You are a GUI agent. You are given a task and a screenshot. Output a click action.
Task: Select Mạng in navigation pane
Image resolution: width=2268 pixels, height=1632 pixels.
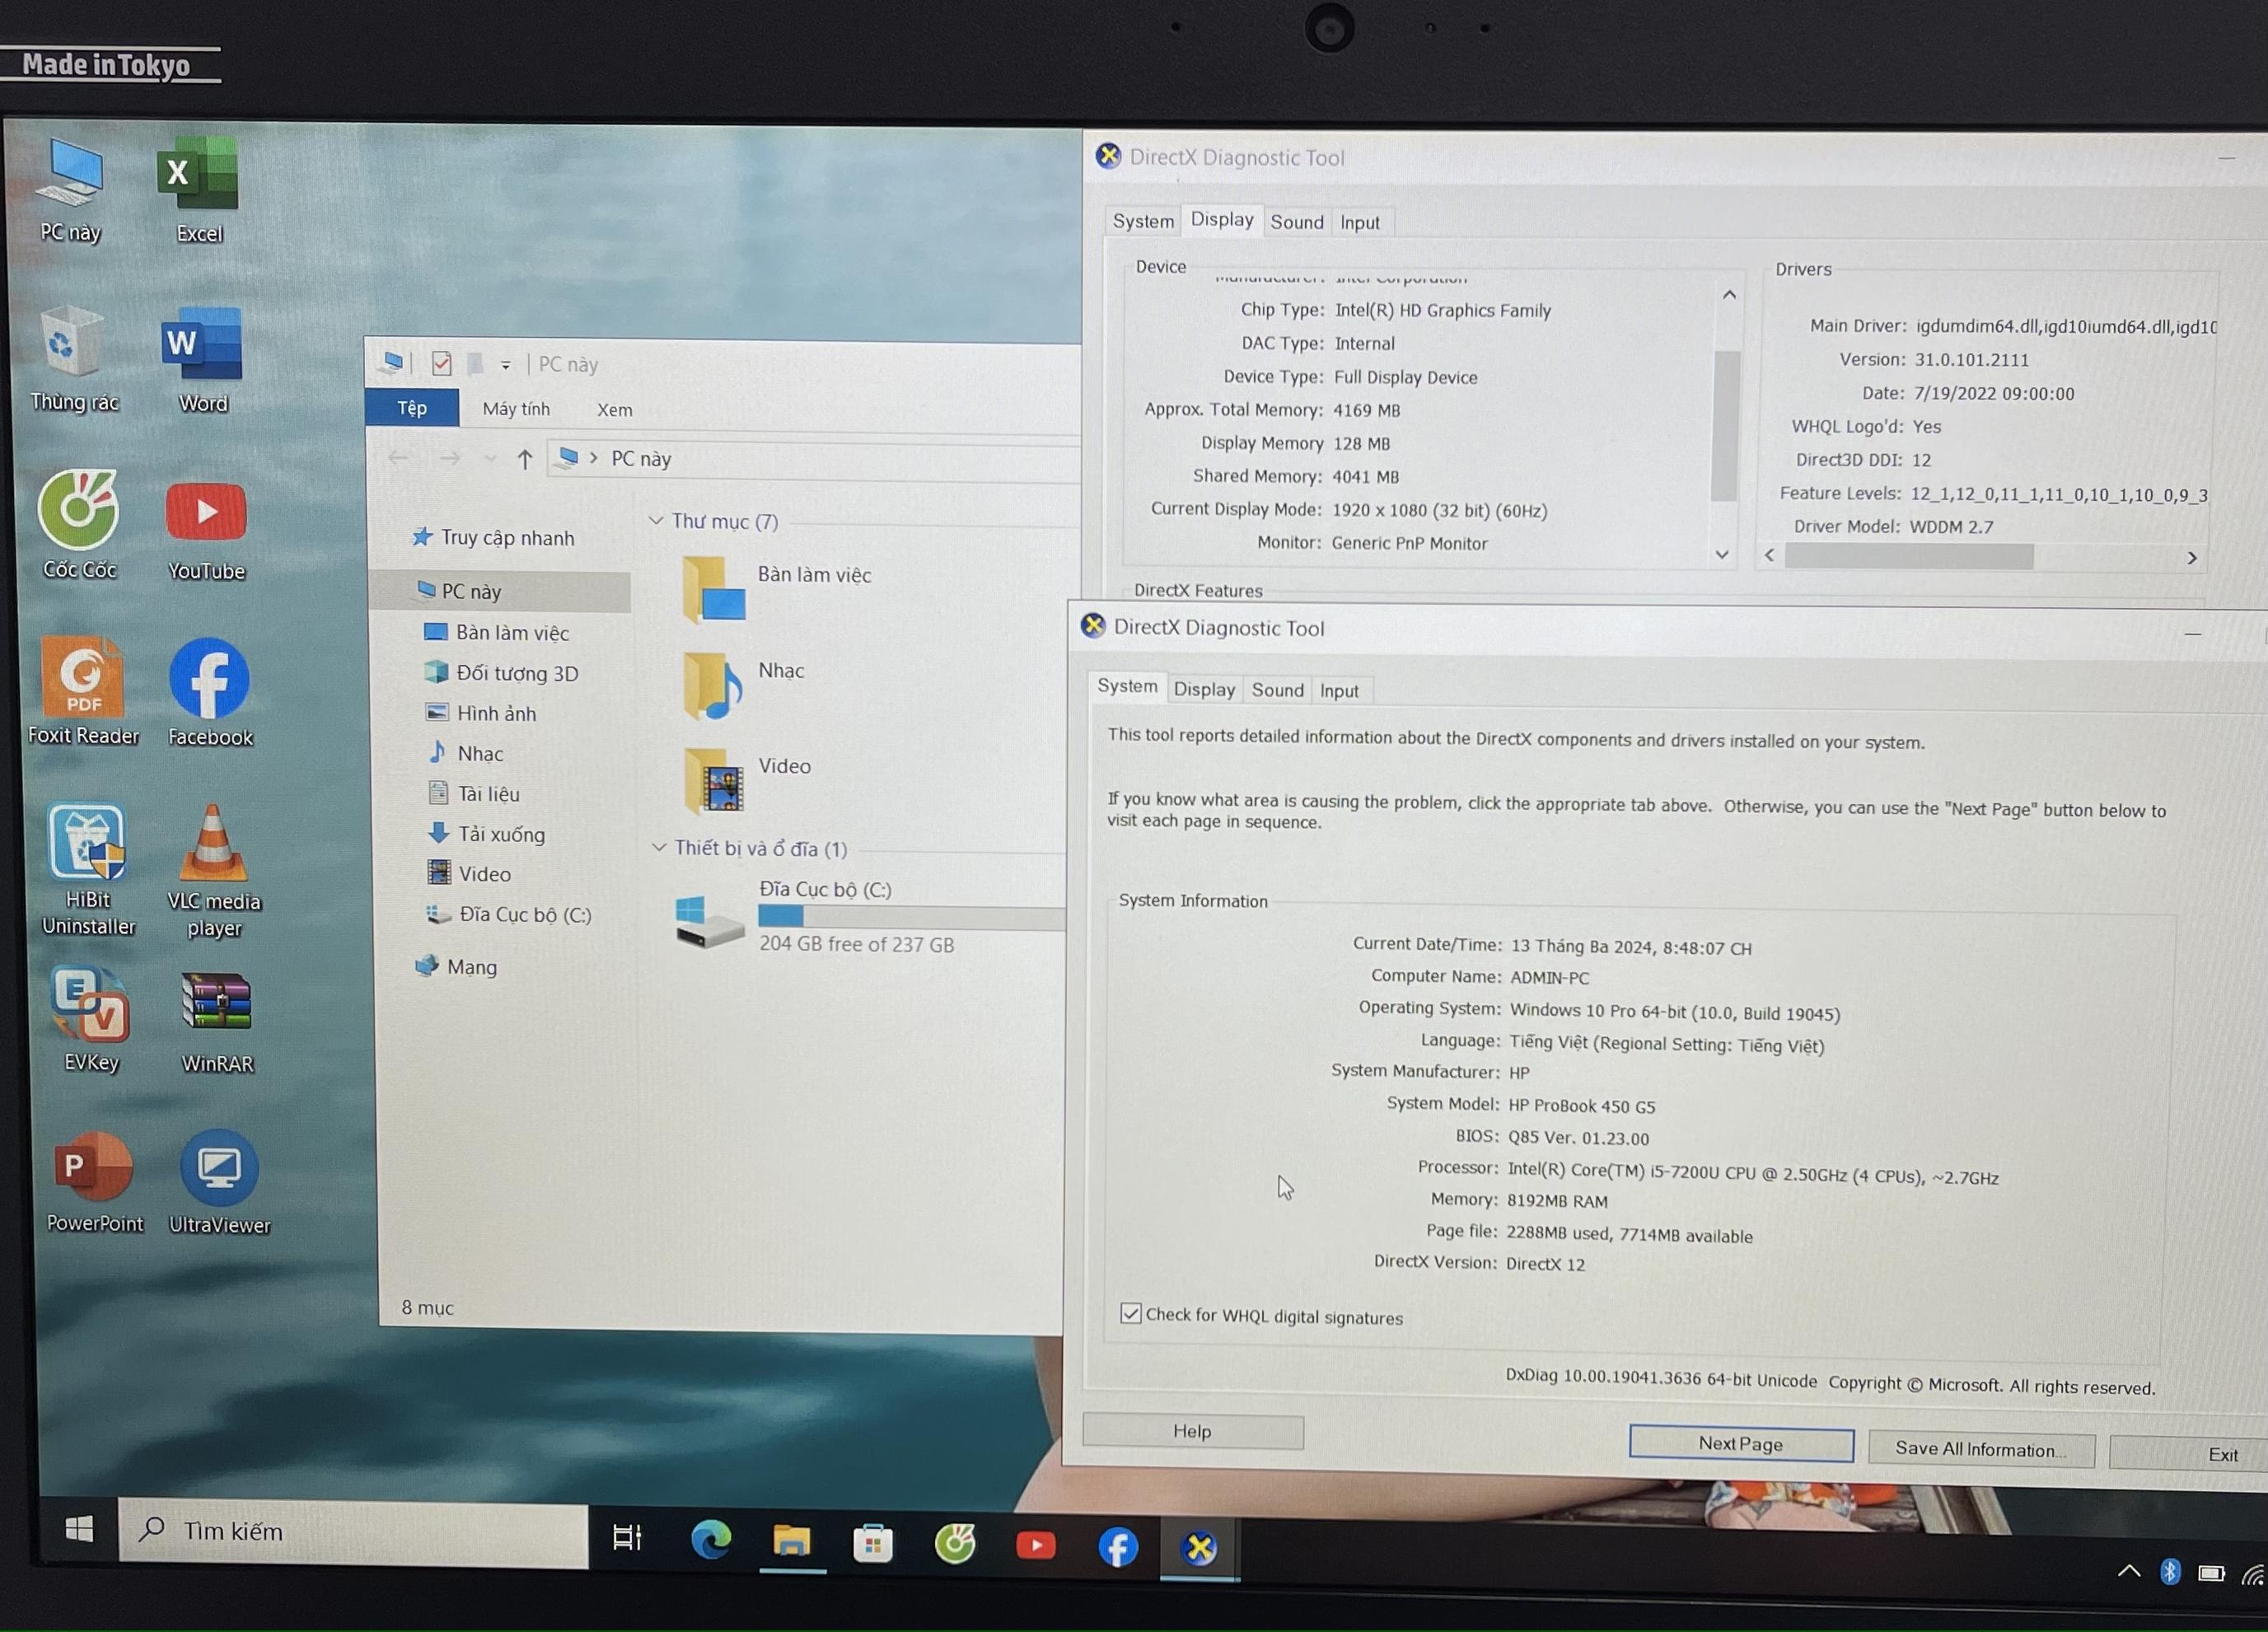click(x=457, y=966)
